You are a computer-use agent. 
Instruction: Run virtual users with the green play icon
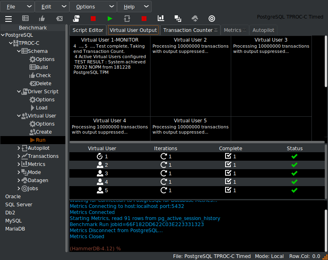coord(110,19)
